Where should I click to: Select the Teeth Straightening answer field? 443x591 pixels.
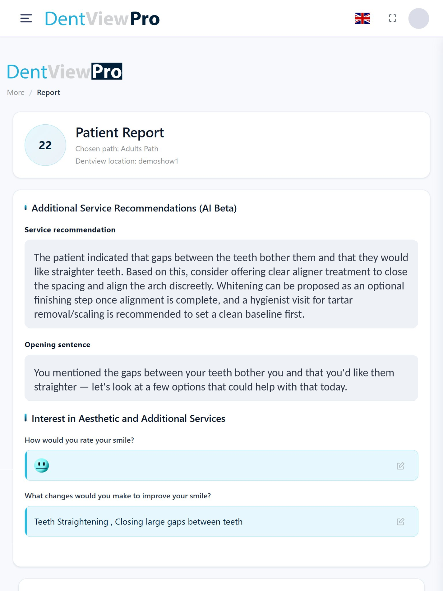[x=221, y=521]
